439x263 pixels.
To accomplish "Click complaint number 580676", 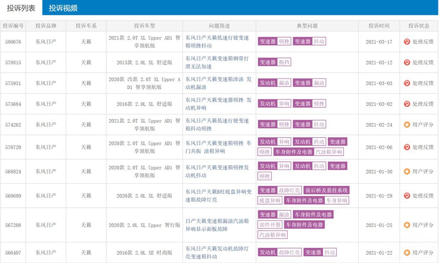I will click(x=13, y=42).
